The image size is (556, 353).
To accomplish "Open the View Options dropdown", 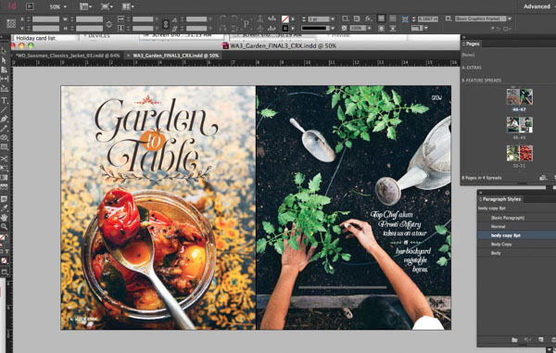I will [x=85, y=6].
